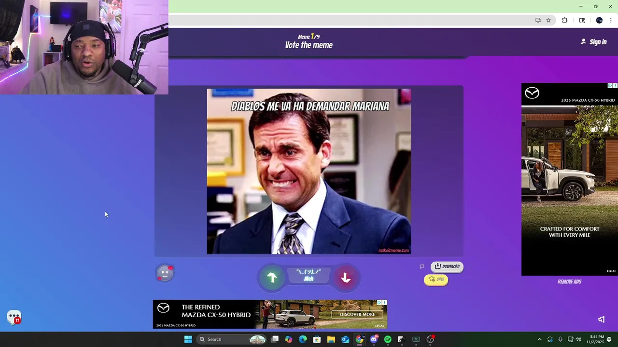
Task: Open the volume tray icon
Action: coord(578,339)
